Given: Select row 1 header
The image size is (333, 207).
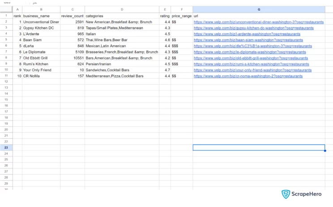Looking at the screenshot, I should tap(6, 16).
